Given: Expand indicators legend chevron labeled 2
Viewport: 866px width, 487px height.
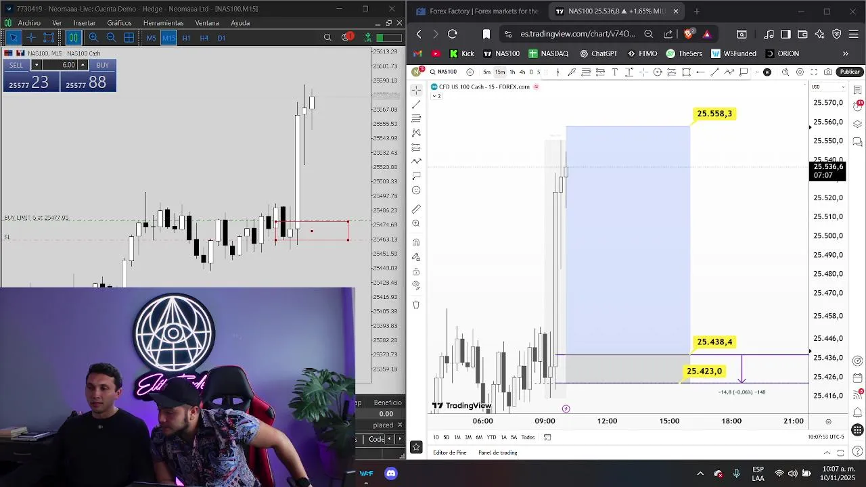Looking at the screenshot, I should [436, 96].
